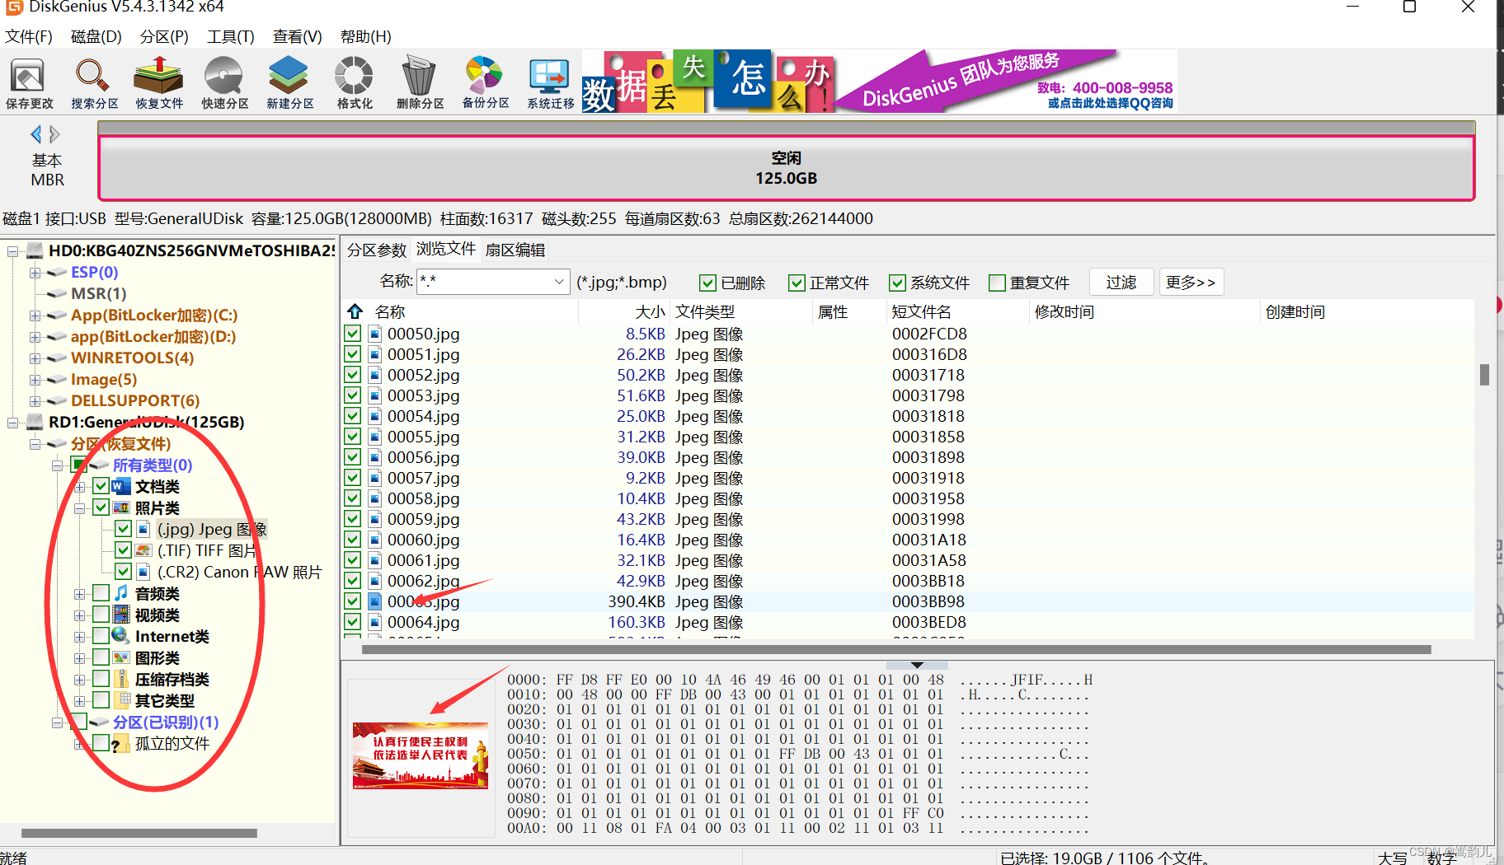Open the 备份分区 (Backup Partition) tool
1504x865 pixels.
(484, 81)
